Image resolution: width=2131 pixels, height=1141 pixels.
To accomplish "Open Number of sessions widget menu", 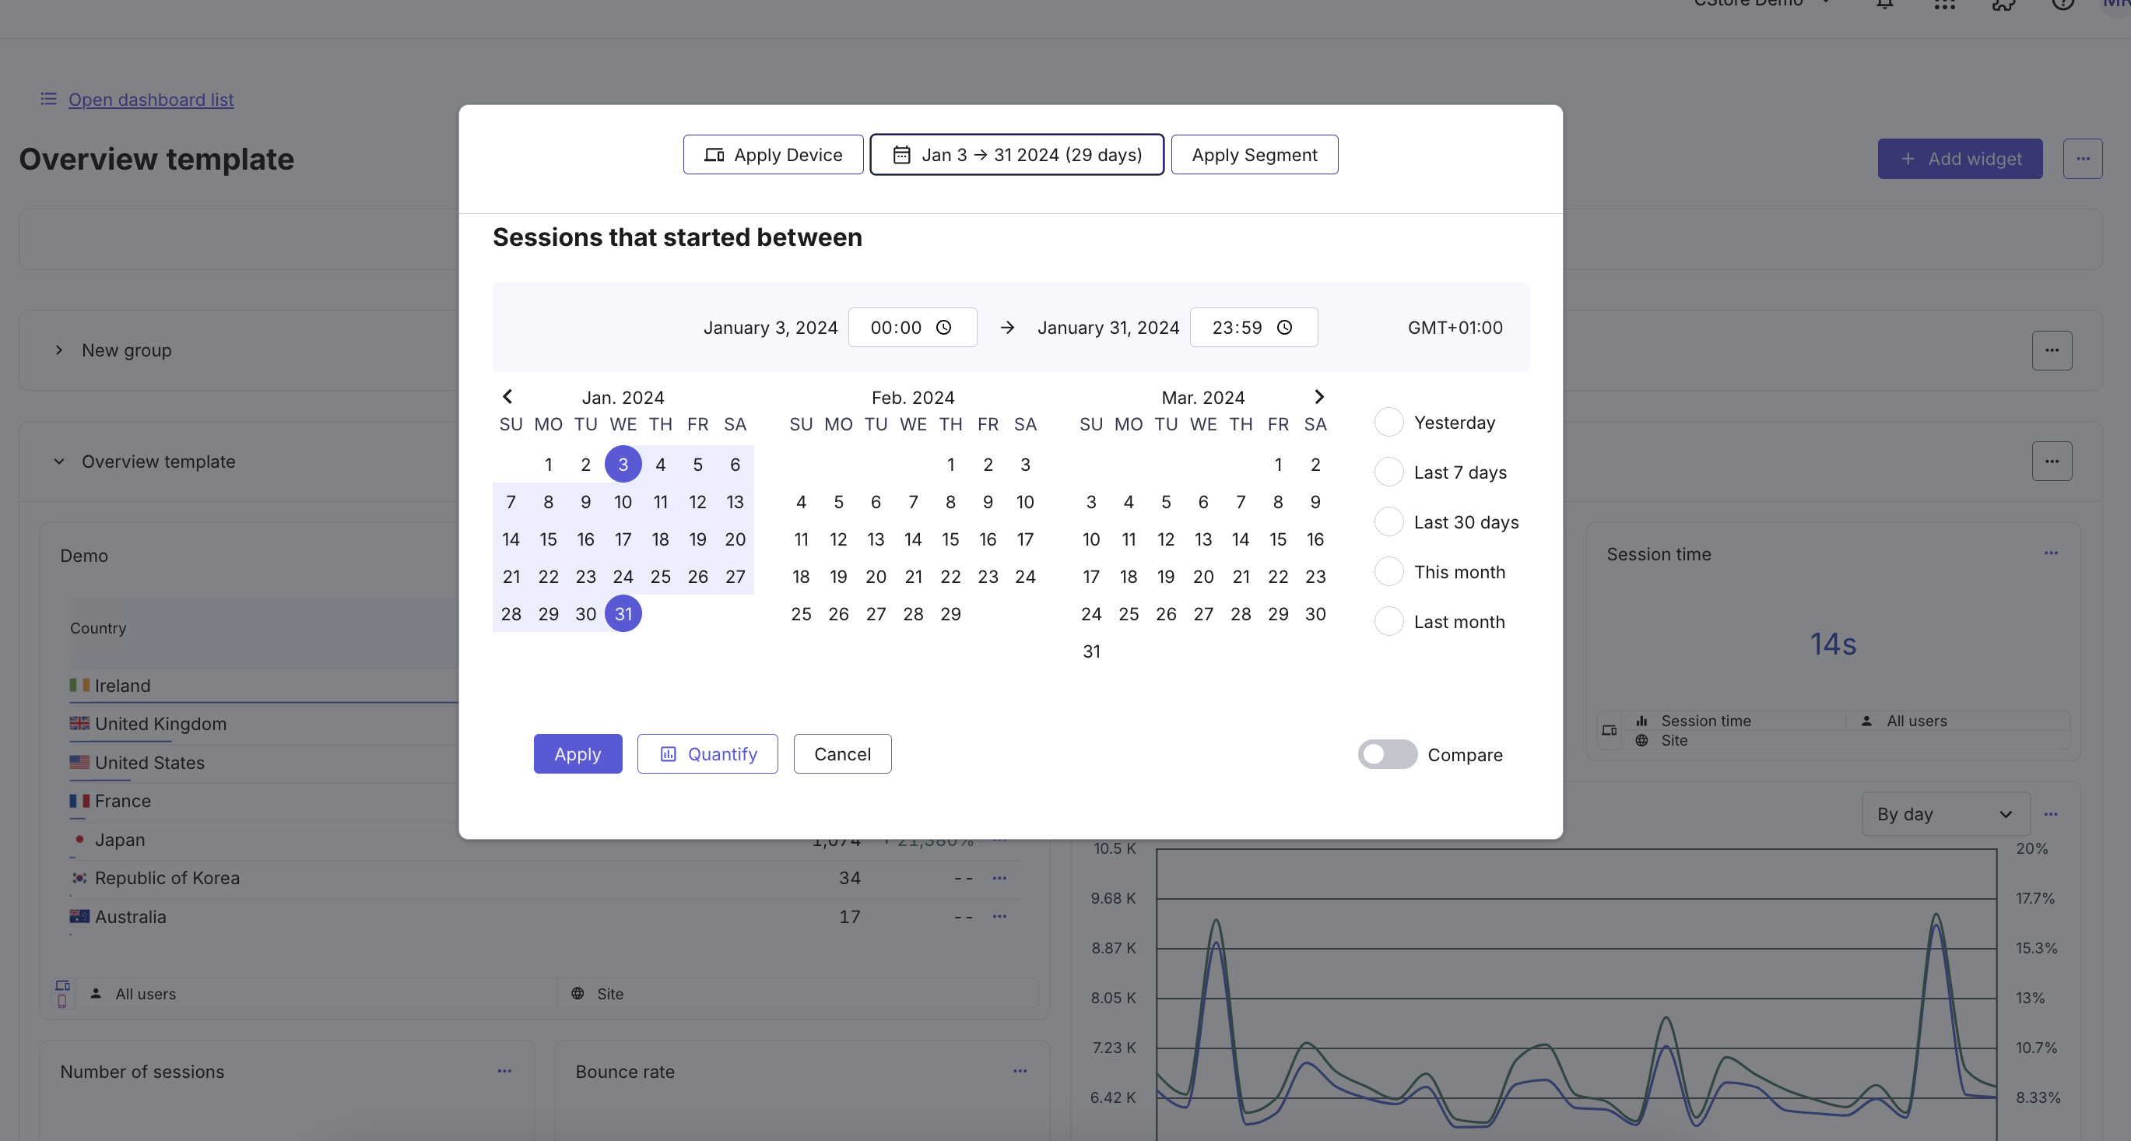I will pos(504,1071).
